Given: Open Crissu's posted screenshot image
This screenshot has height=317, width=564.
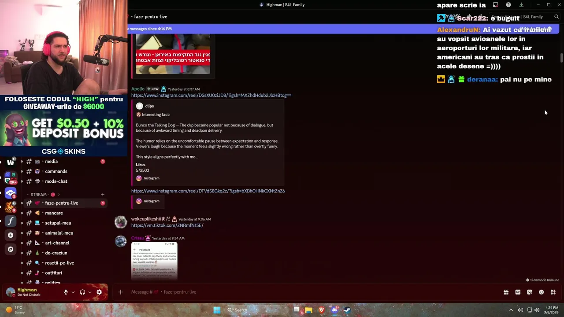Looking at the screenshot, I should [x=154, y=261].
